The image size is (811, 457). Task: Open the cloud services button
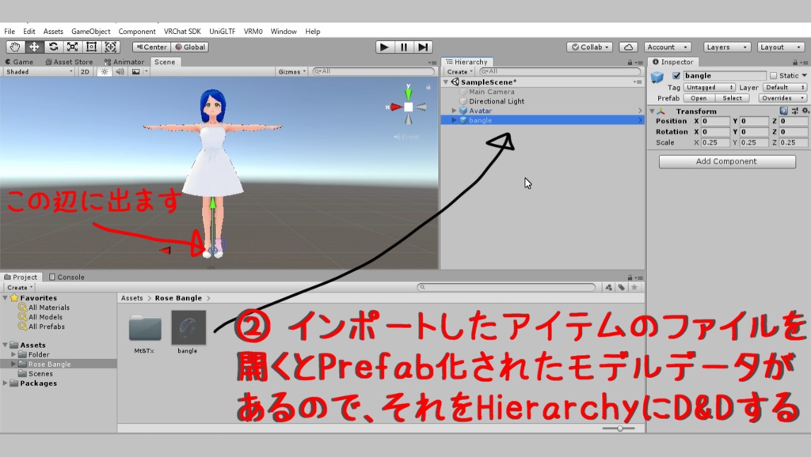click(628, 47)
